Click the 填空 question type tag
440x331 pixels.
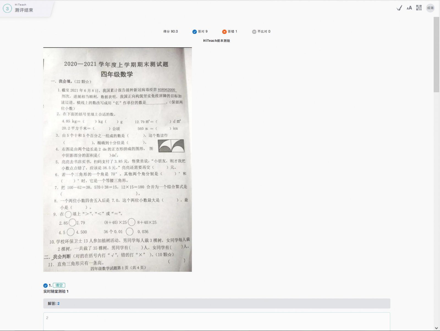59,285
